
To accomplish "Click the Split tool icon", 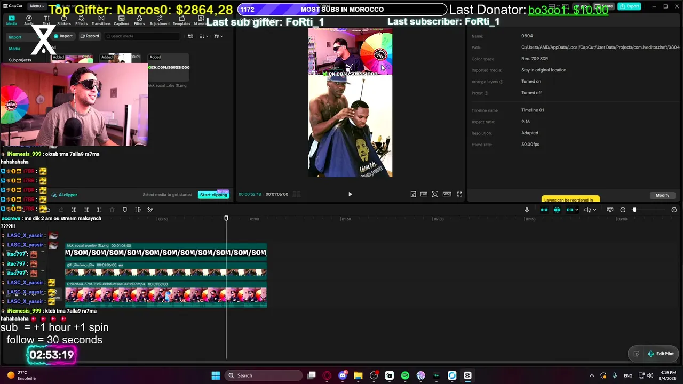I will [x=74, y=210].
